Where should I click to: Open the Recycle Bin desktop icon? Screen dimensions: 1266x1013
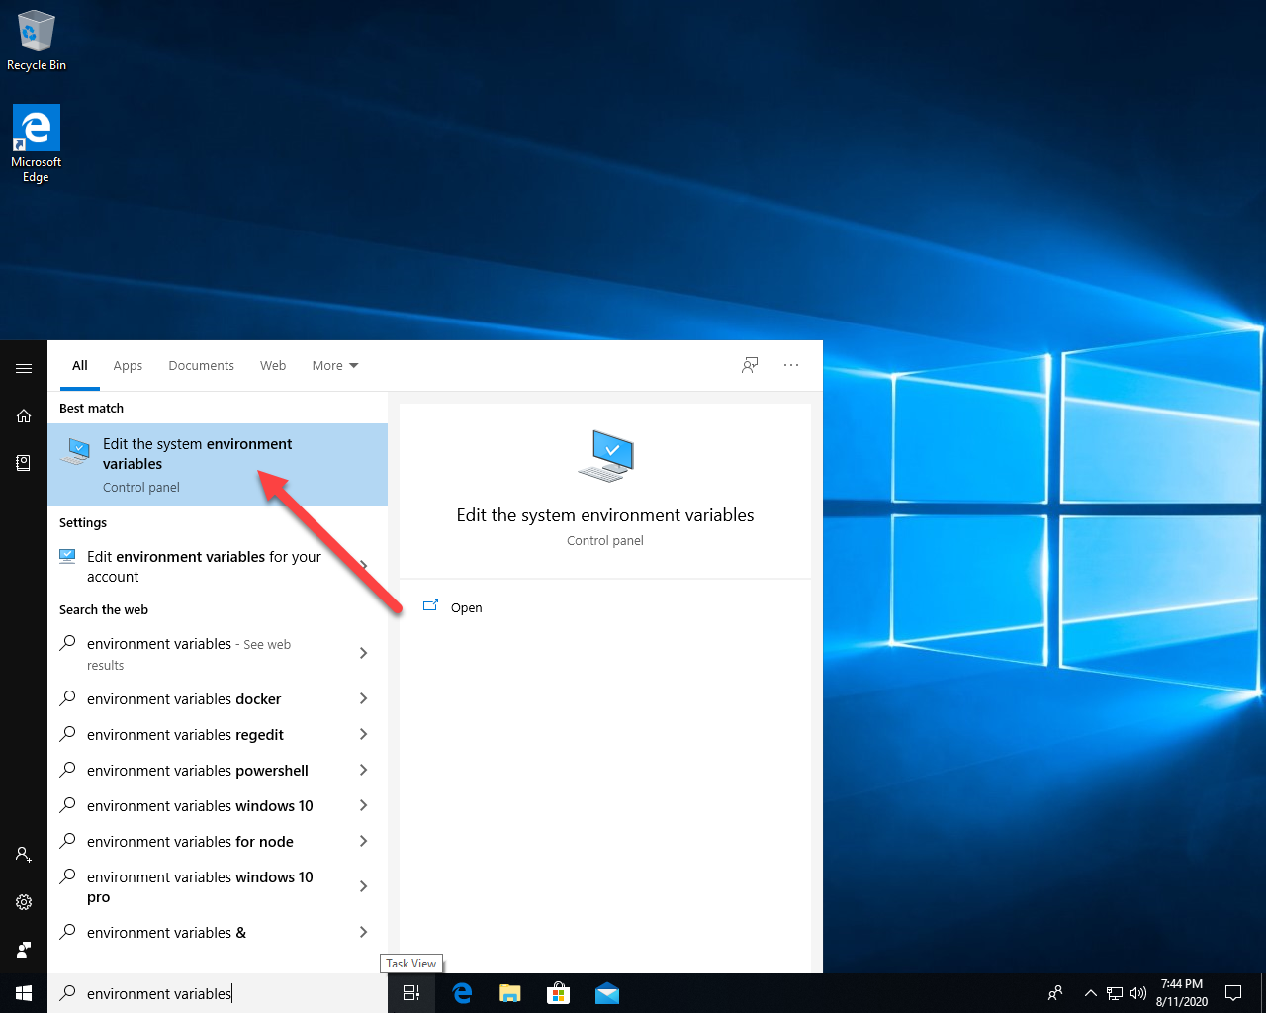pos(37,40)
